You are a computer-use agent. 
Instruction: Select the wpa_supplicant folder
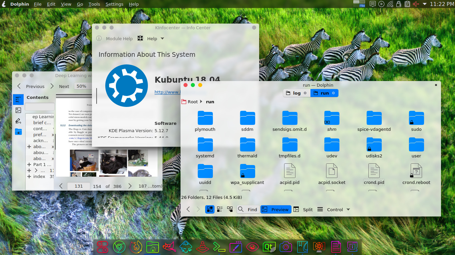(x=247, y=174)
